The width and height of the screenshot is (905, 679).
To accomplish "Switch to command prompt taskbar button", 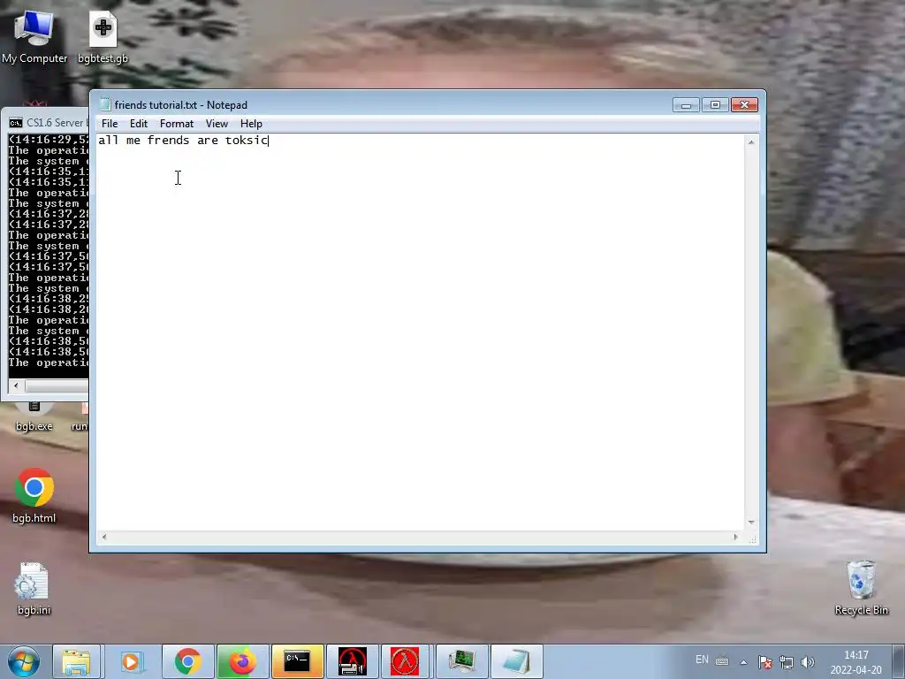I will coord(297,661).
